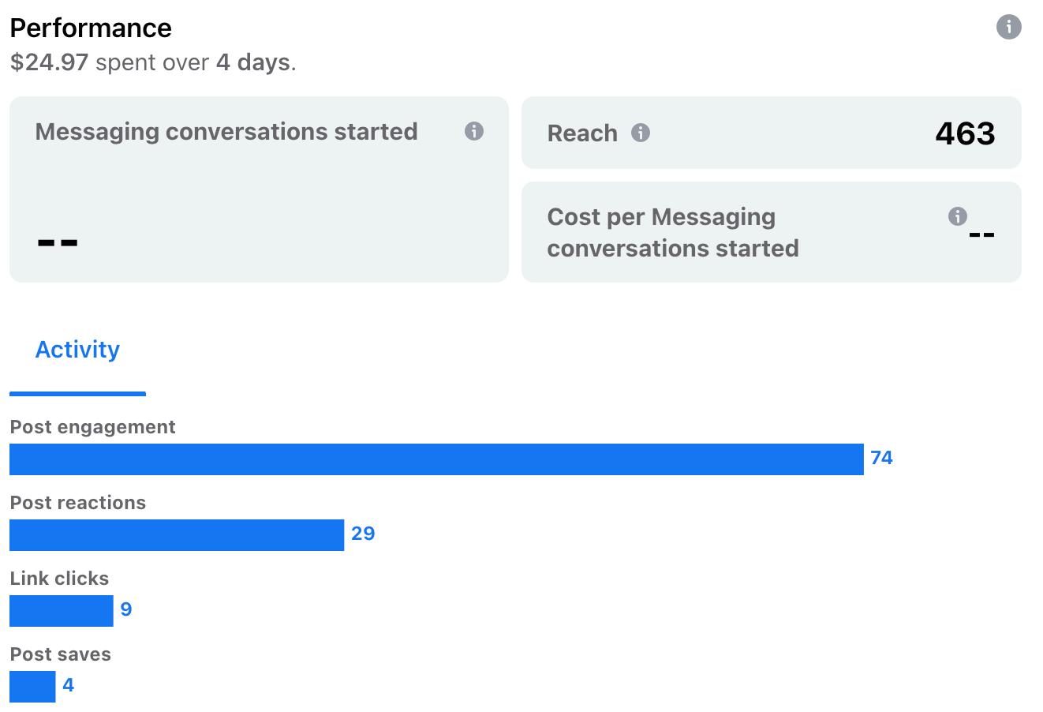Click the $24.97 spent amount

click(x=49, y=62)
